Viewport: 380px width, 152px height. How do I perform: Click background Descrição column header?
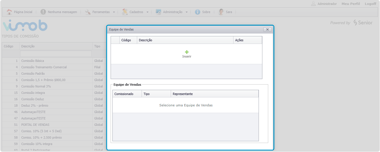click(x=56, y=46)
